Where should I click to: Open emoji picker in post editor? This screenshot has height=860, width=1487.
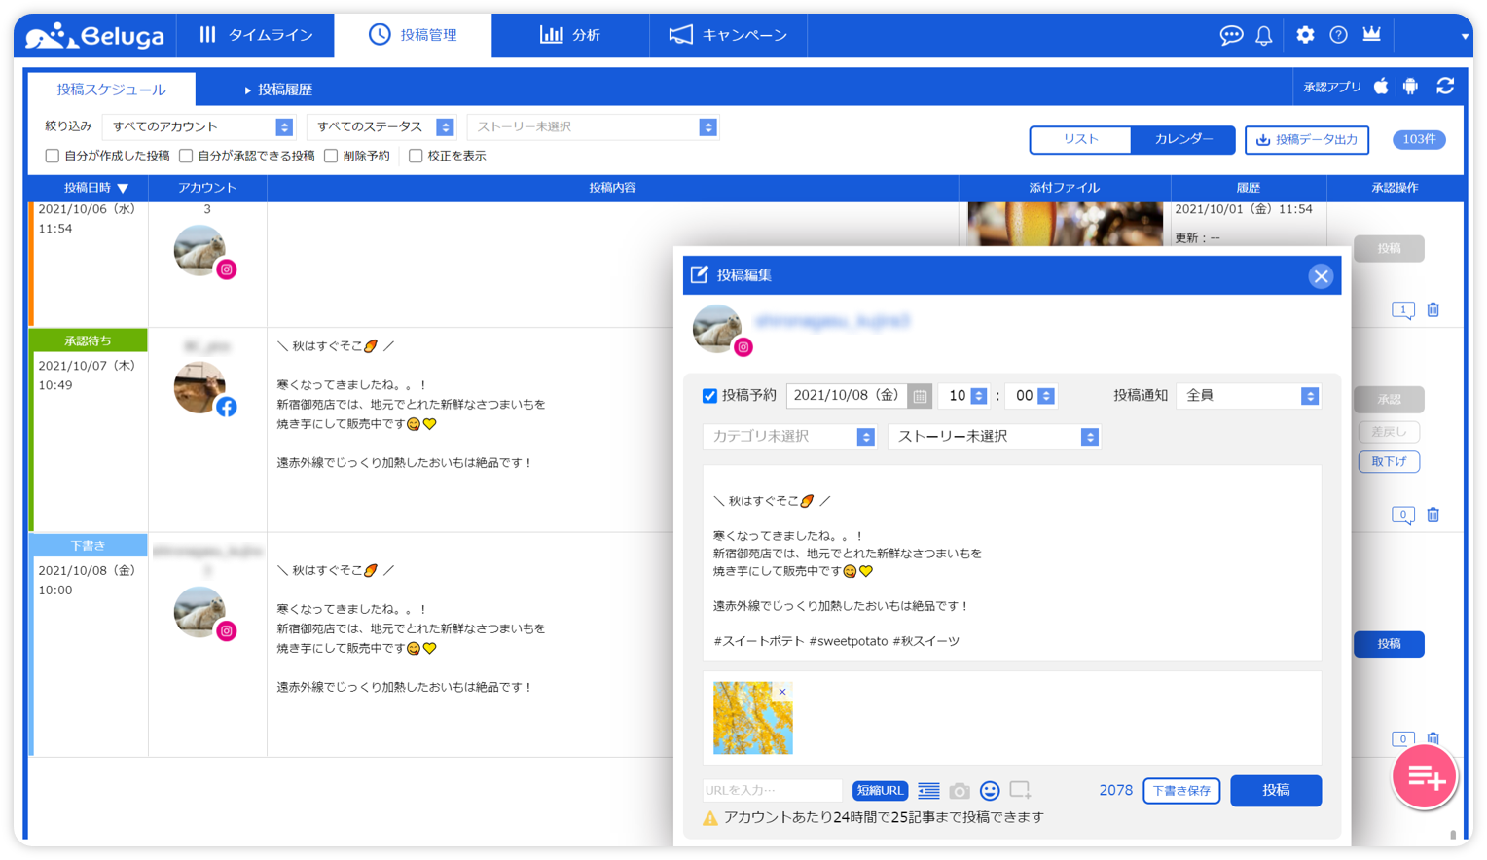point(990,791)
